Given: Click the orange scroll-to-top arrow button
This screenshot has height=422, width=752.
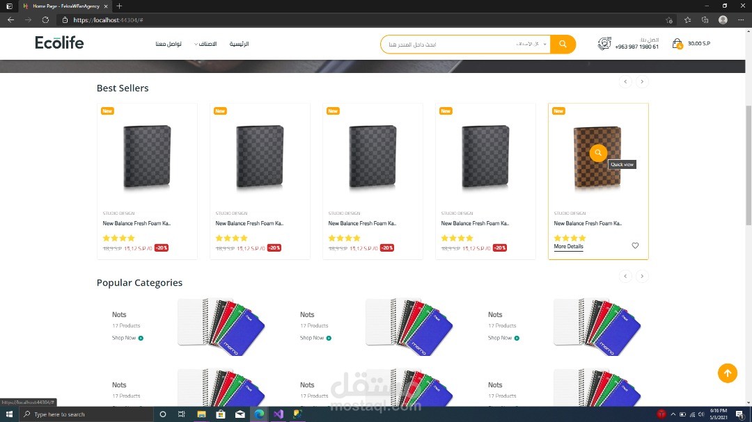Looking at the screenshot, I should pyautogui.click(x=728, y=373).
